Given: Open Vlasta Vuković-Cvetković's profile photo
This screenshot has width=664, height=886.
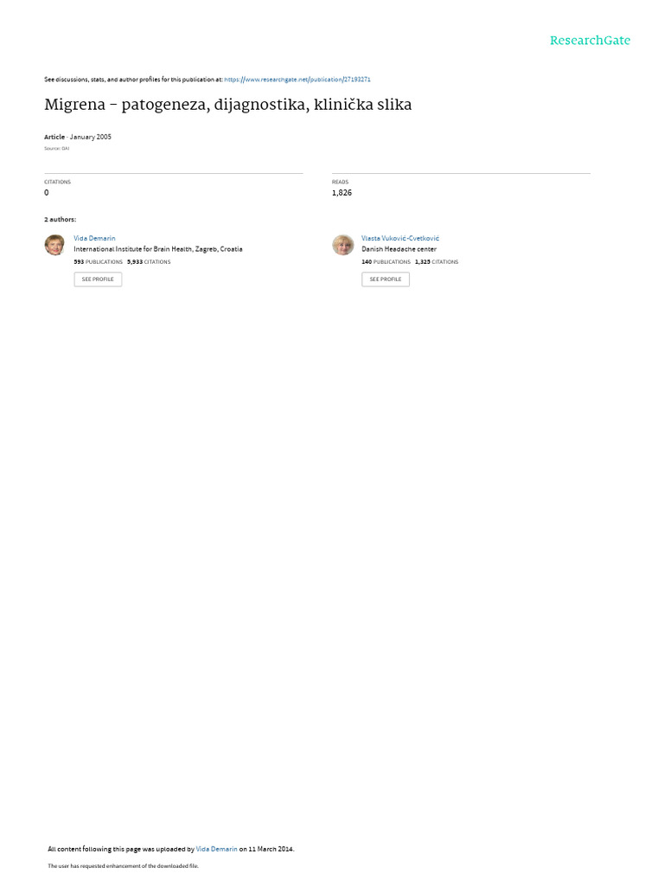Looking at the screenshot, I should click(x=342, y=245).
